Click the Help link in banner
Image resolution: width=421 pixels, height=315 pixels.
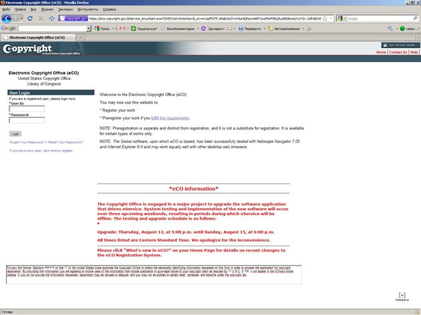414,52
